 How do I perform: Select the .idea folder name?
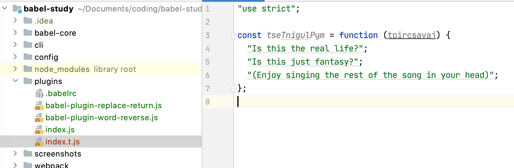(x=44, y=21)
